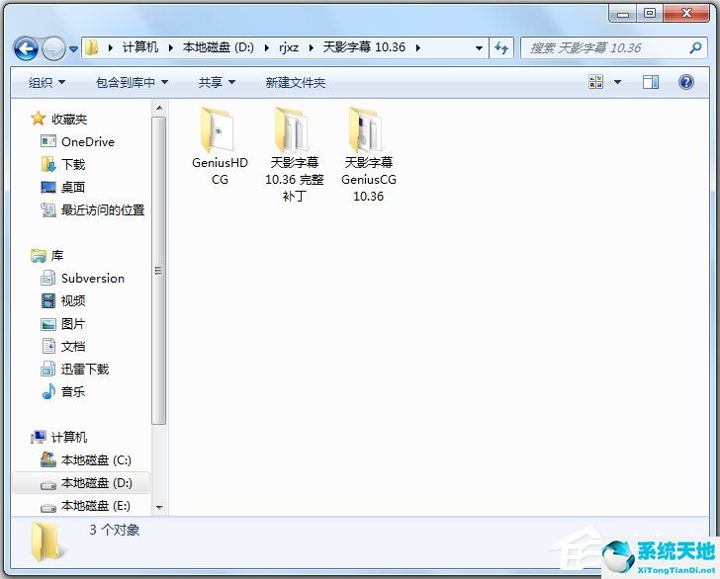Select 本地磁盘 (D:) in the address path
Screen dimensions: 720x579
(x=219, y=47)
